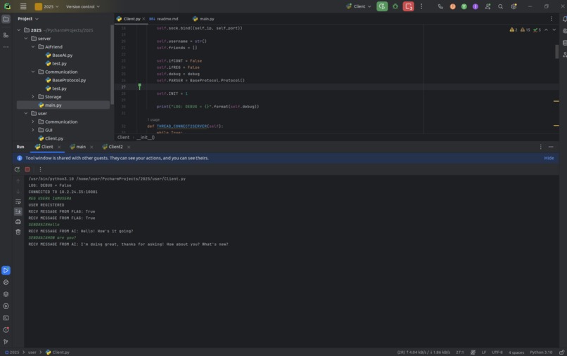
Task: Click the editor vertical scrollbar thumb
Action: pyautogui.click(x=556, y=51)
